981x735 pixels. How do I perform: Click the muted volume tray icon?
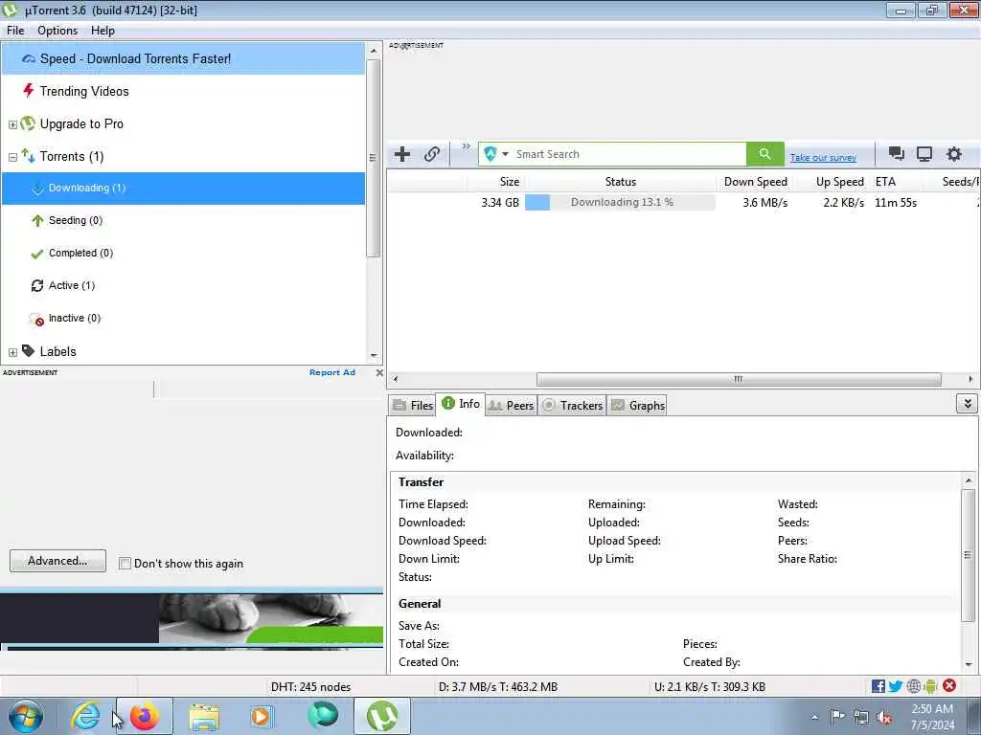click(884, 718)
